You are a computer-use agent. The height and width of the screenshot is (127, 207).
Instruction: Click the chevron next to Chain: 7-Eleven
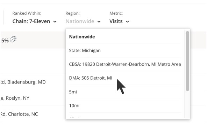55,22
